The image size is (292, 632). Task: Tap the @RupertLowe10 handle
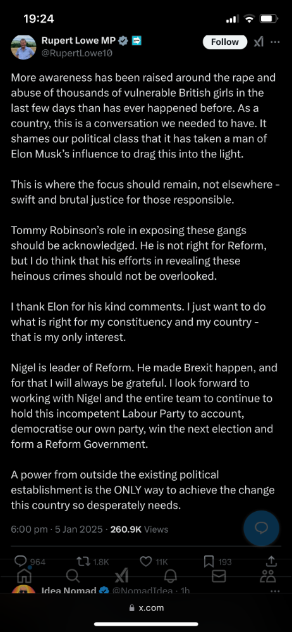click(77, 53)
